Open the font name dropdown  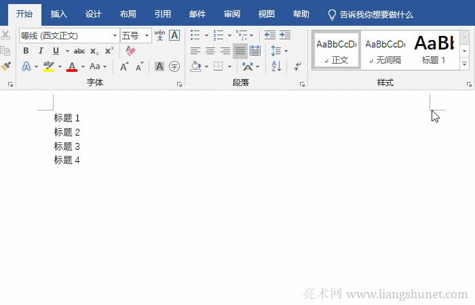(x=115, y=35)
